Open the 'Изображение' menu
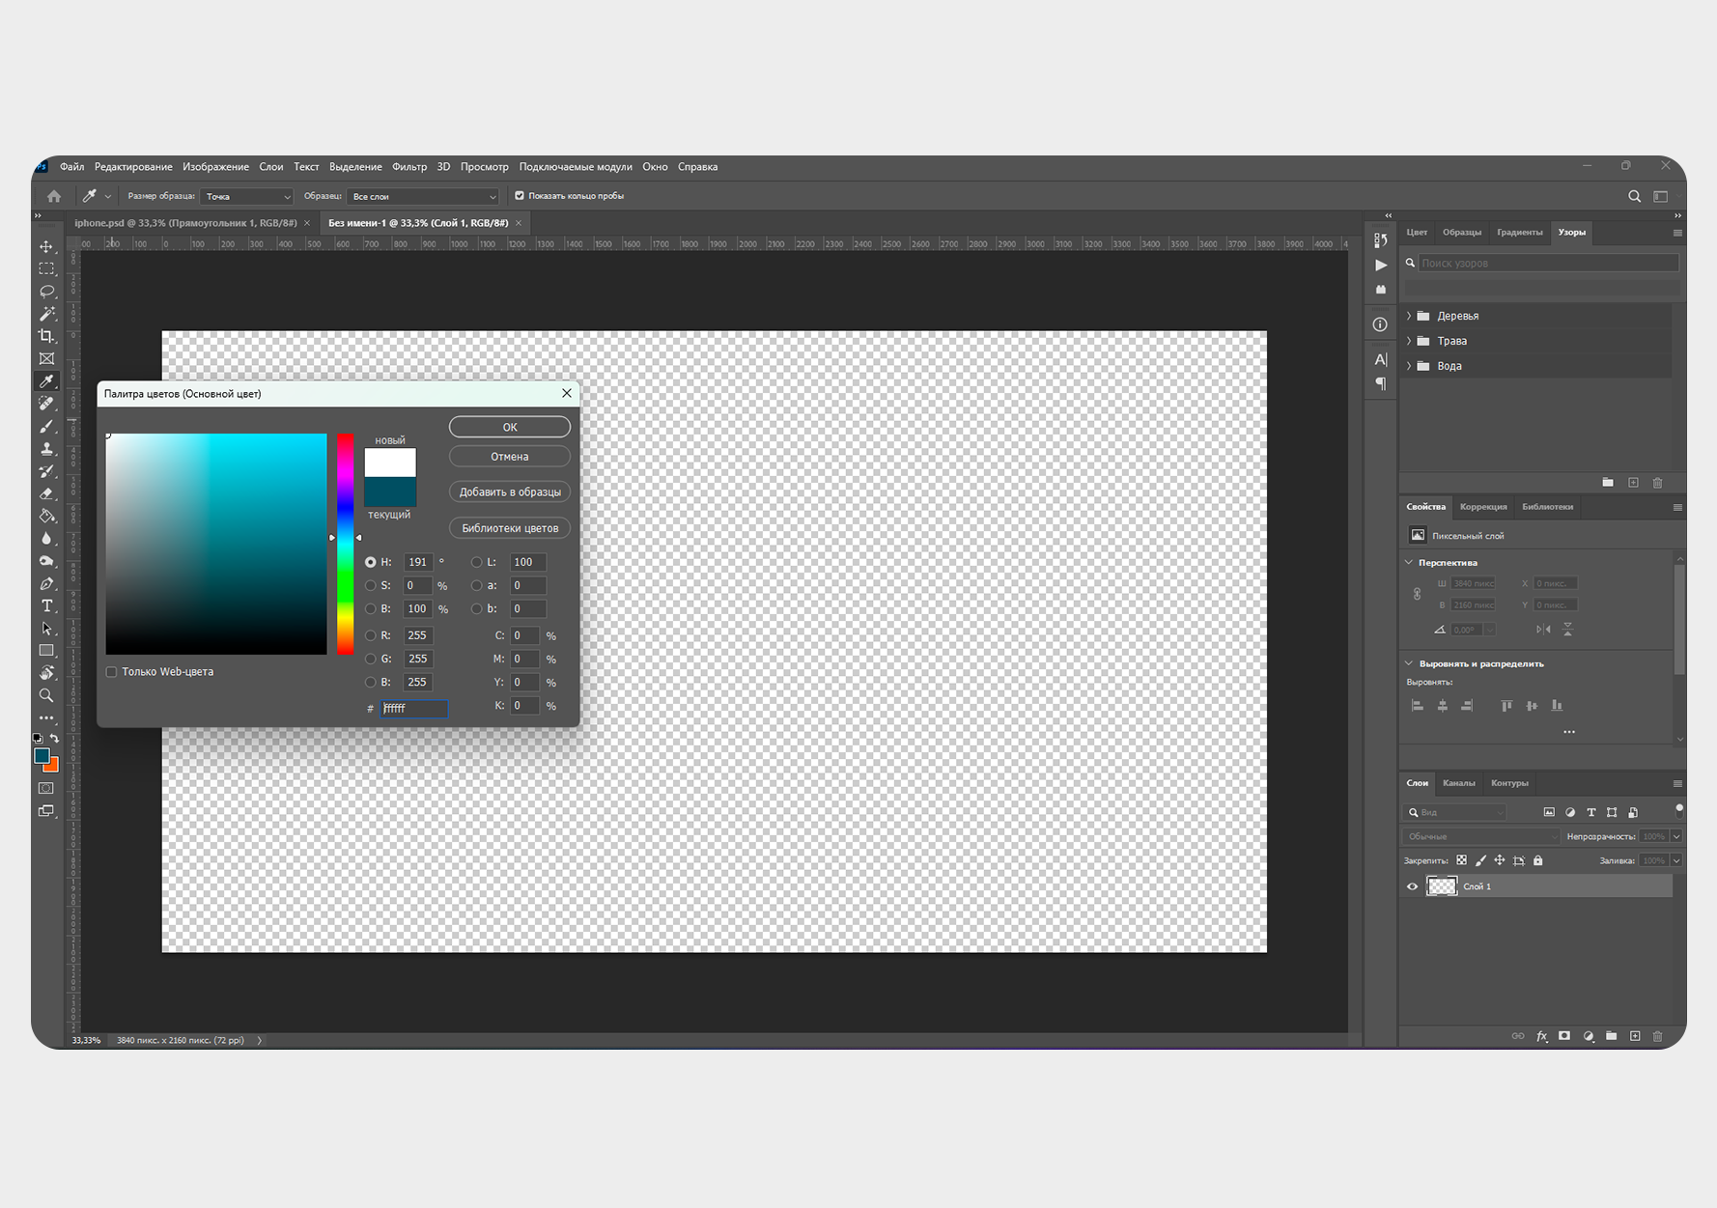This screenshot has width=1717, height=1208. click(x=215, y=167)
